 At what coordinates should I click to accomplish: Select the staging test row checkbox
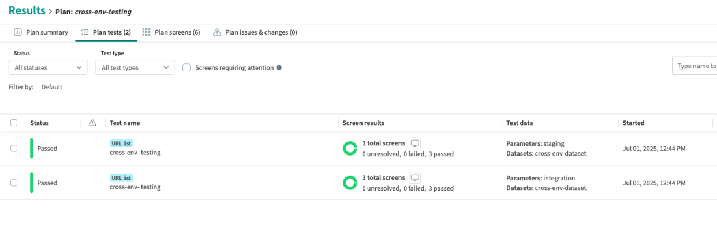14,149
